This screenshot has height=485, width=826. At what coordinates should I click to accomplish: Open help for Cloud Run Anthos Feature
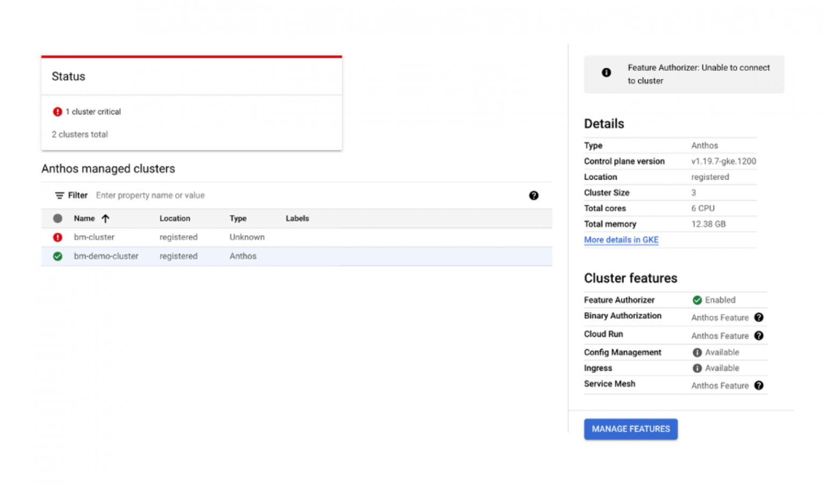point(759,335)
